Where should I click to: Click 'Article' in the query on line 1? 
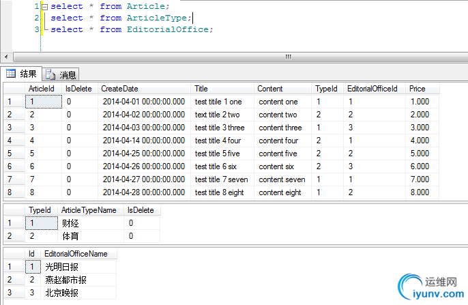click(x=146, y=6)
